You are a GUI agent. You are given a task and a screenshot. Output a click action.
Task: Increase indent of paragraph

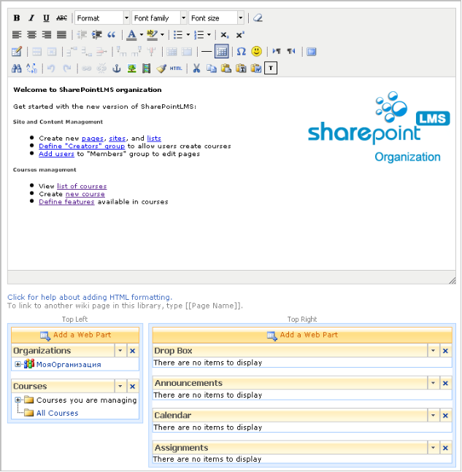(x=96, y=35)
